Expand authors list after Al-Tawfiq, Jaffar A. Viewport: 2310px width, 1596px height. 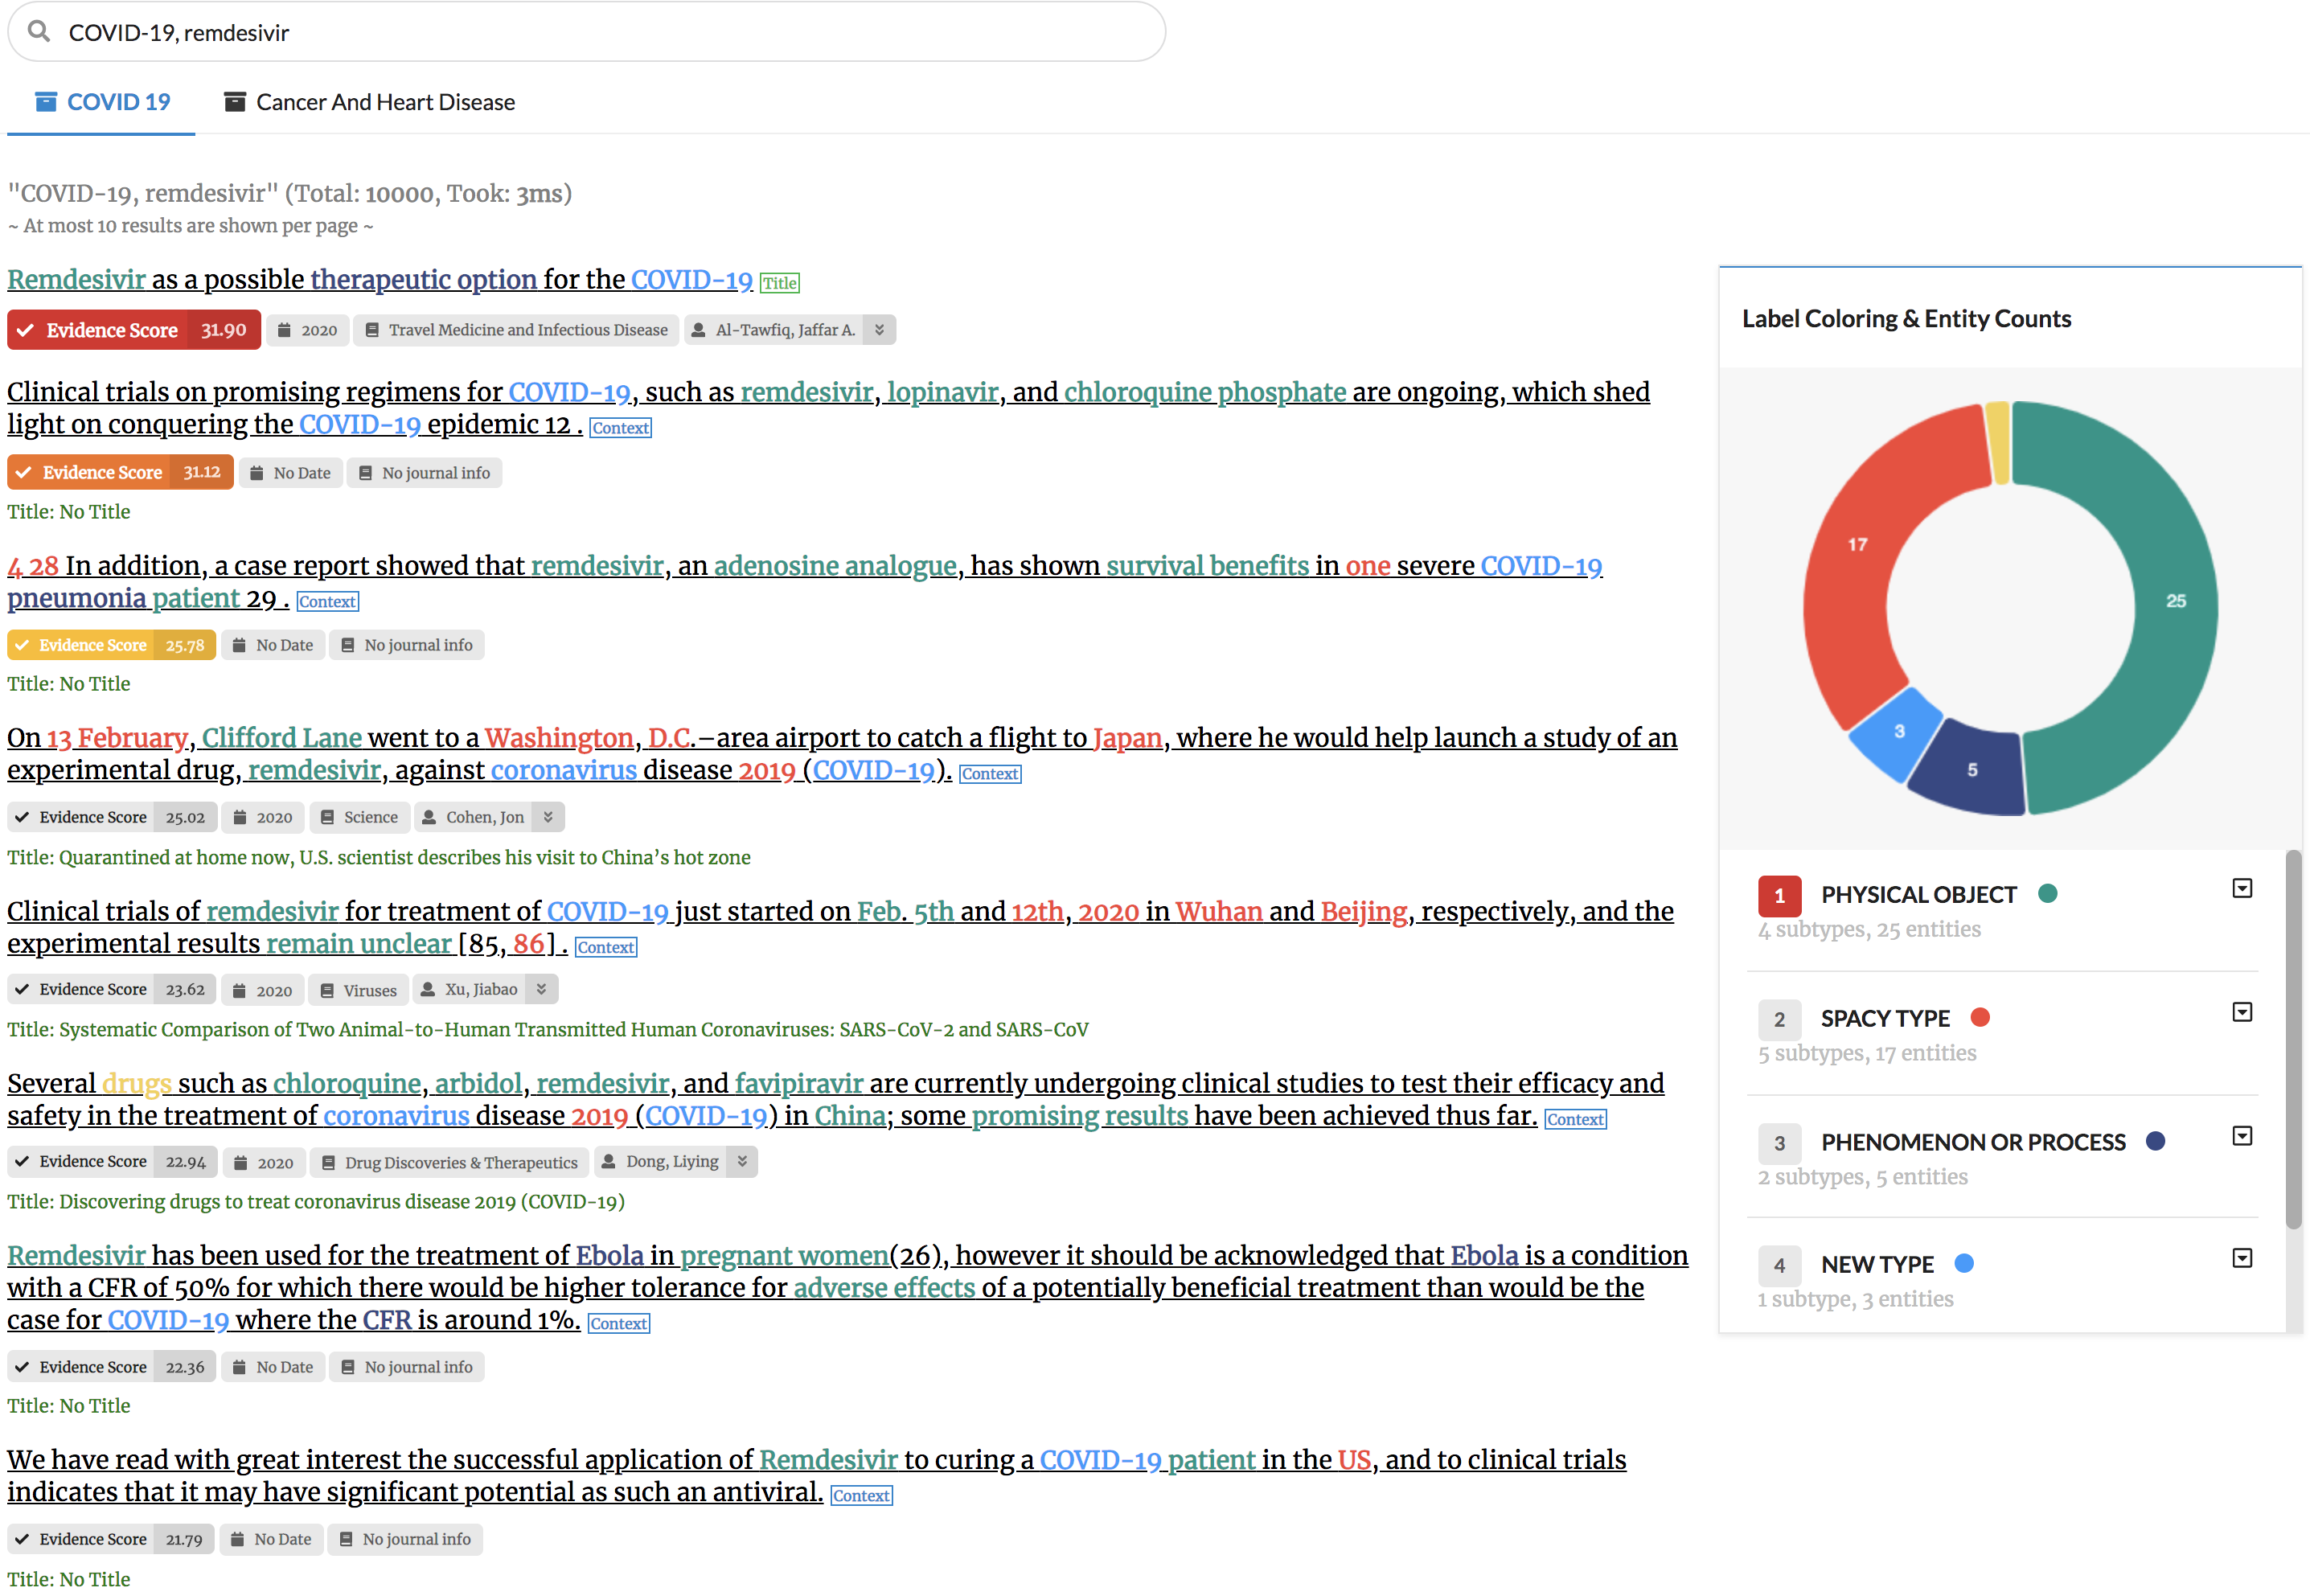pos(879,330)
